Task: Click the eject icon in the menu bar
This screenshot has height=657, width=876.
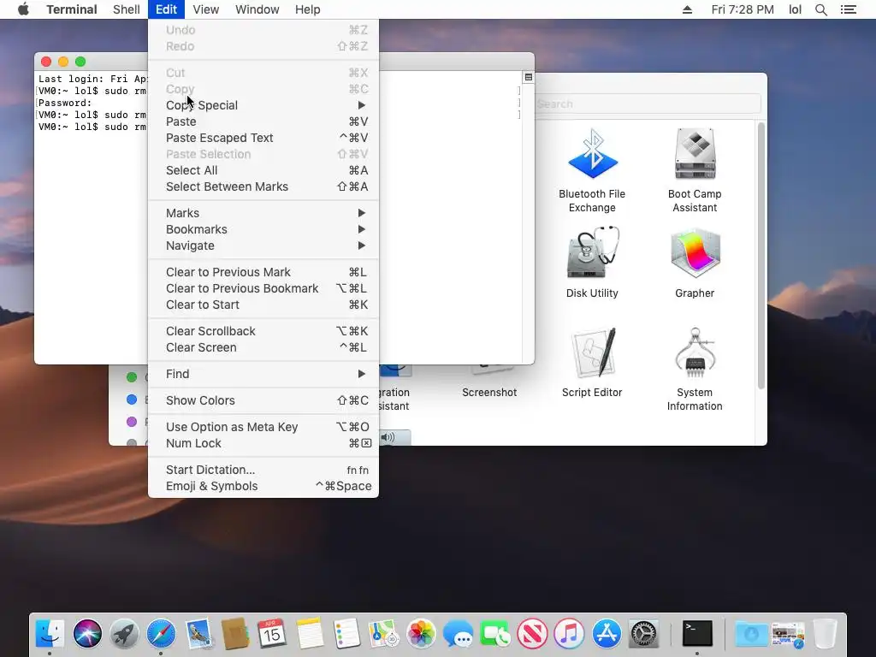Action: click(687, 9)
